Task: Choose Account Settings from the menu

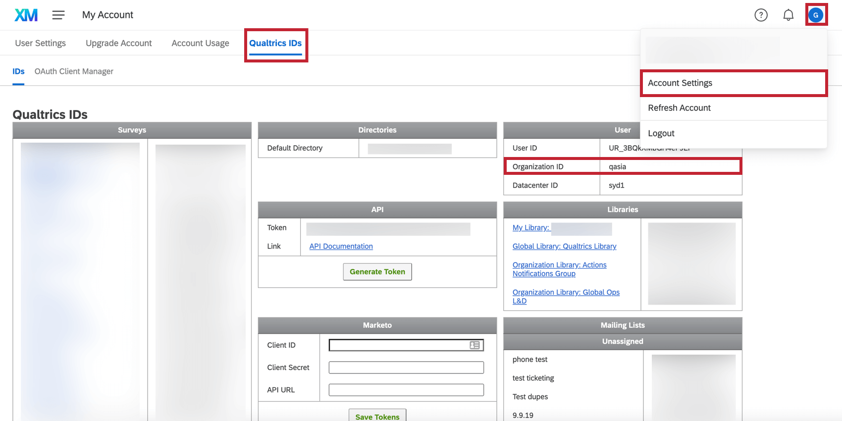Action: (734, 83)
